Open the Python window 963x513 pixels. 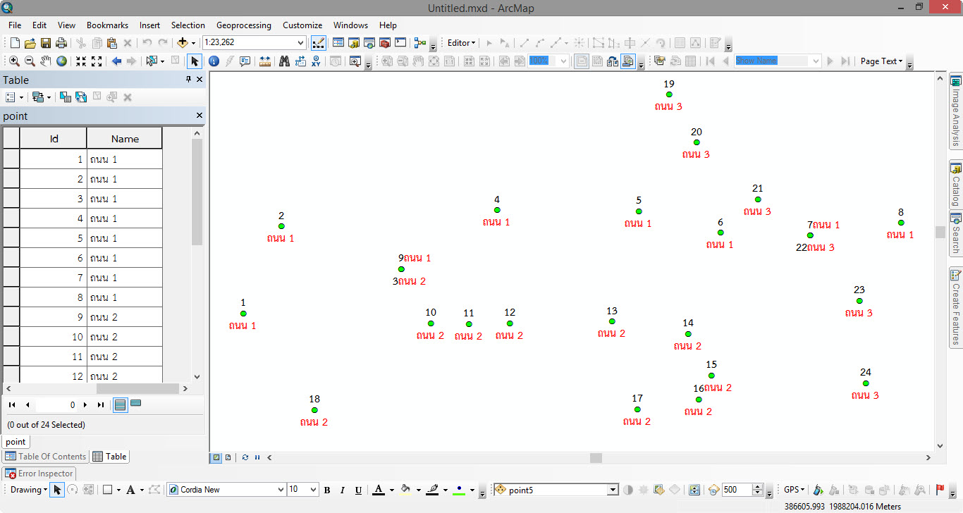tap(400, 43)
